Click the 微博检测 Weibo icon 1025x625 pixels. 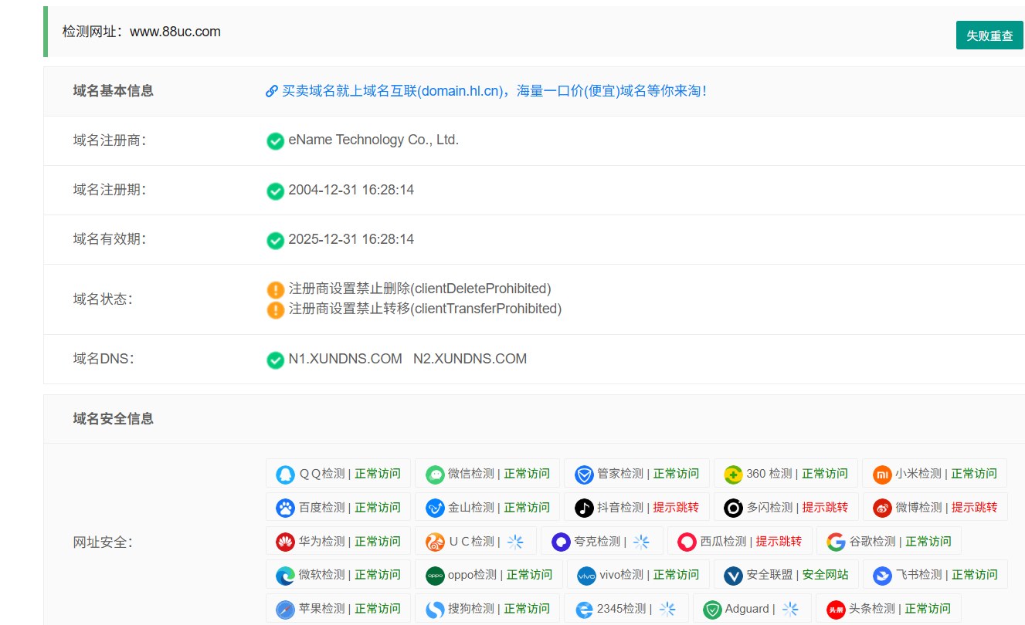point(881,507)
